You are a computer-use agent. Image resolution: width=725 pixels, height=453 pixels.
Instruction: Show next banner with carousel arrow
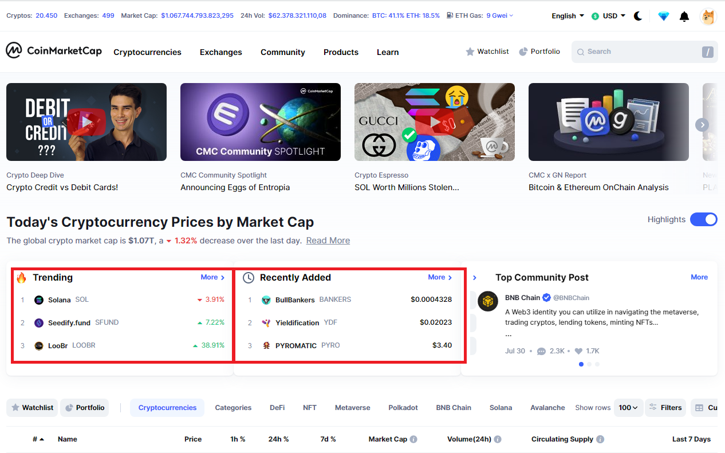click(702, 125)
